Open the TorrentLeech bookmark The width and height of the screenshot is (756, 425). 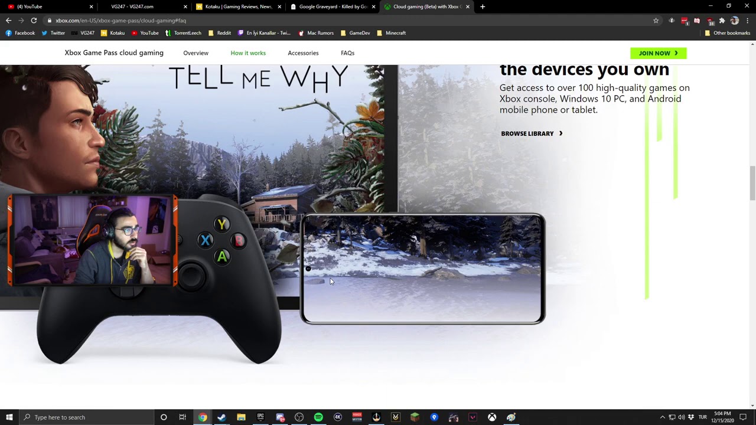183,33
